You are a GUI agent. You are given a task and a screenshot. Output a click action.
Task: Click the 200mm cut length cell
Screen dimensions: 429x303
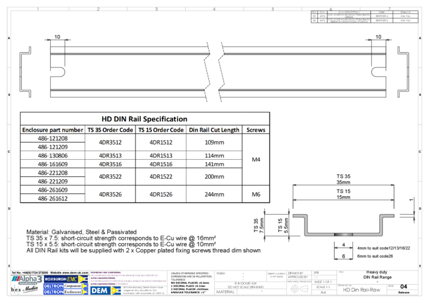214,177
